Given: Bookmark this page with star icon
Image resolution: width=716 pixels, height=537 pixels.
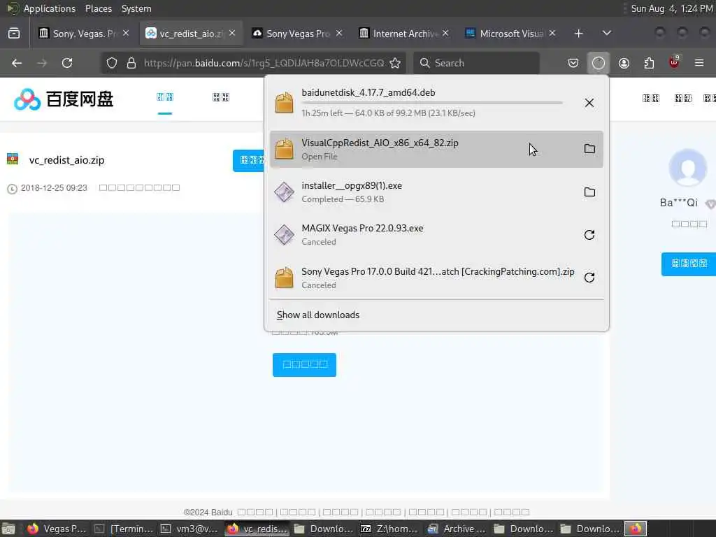Looking at the screenshot, I should [x=395, y=63].
